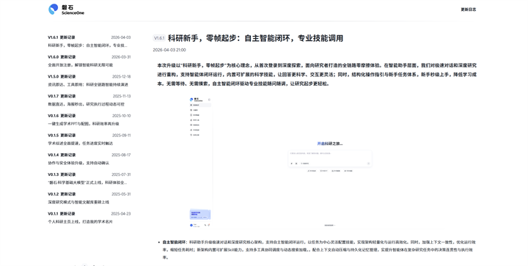Screen dimensions: 528x266
Task: Click the date 2025-04-23 in the sidebar
Action: 121,213
